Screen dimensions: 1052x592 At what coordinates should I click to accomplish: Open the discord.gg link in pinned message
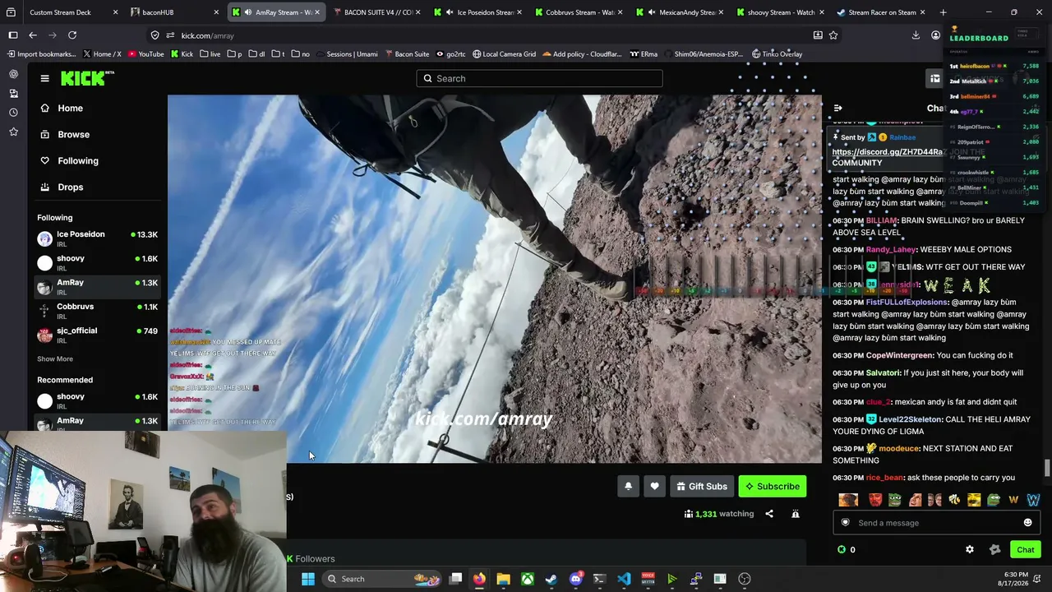(x=888, y=152)
